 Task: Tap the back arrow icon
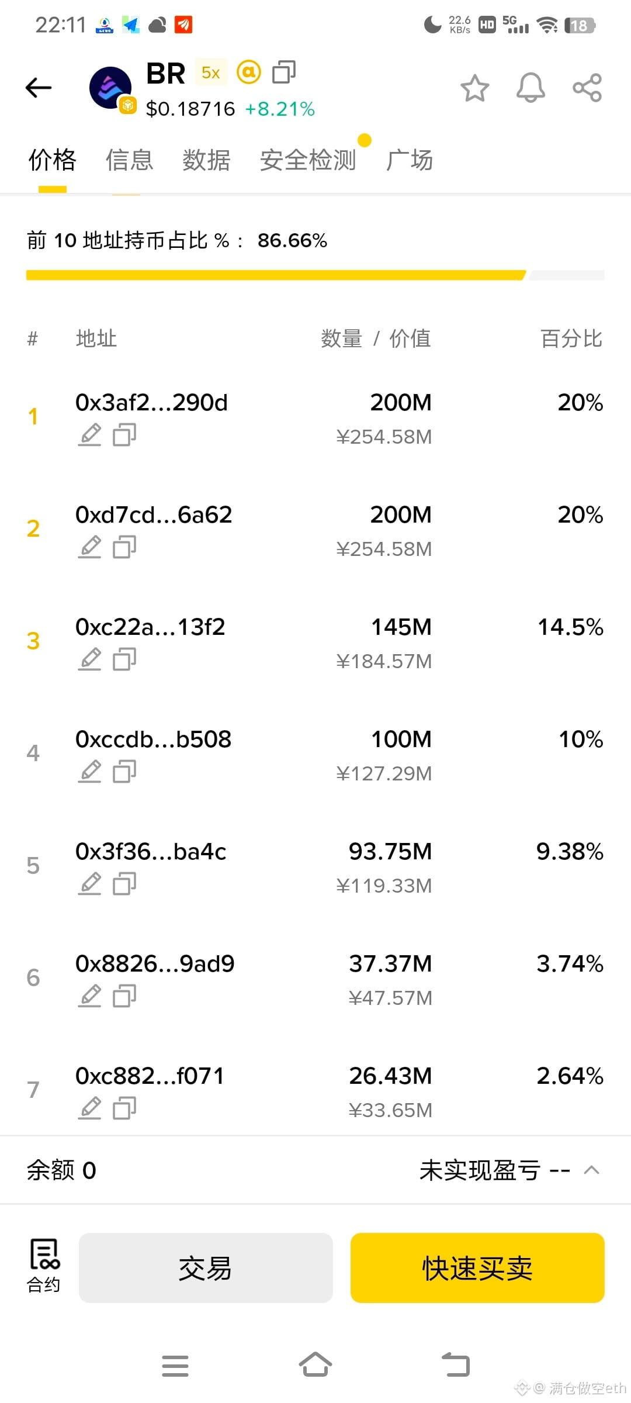39,88
